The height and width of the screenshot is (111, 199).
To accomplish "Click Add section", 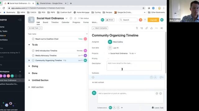I will pyautogui.click(x=36, y=87).
